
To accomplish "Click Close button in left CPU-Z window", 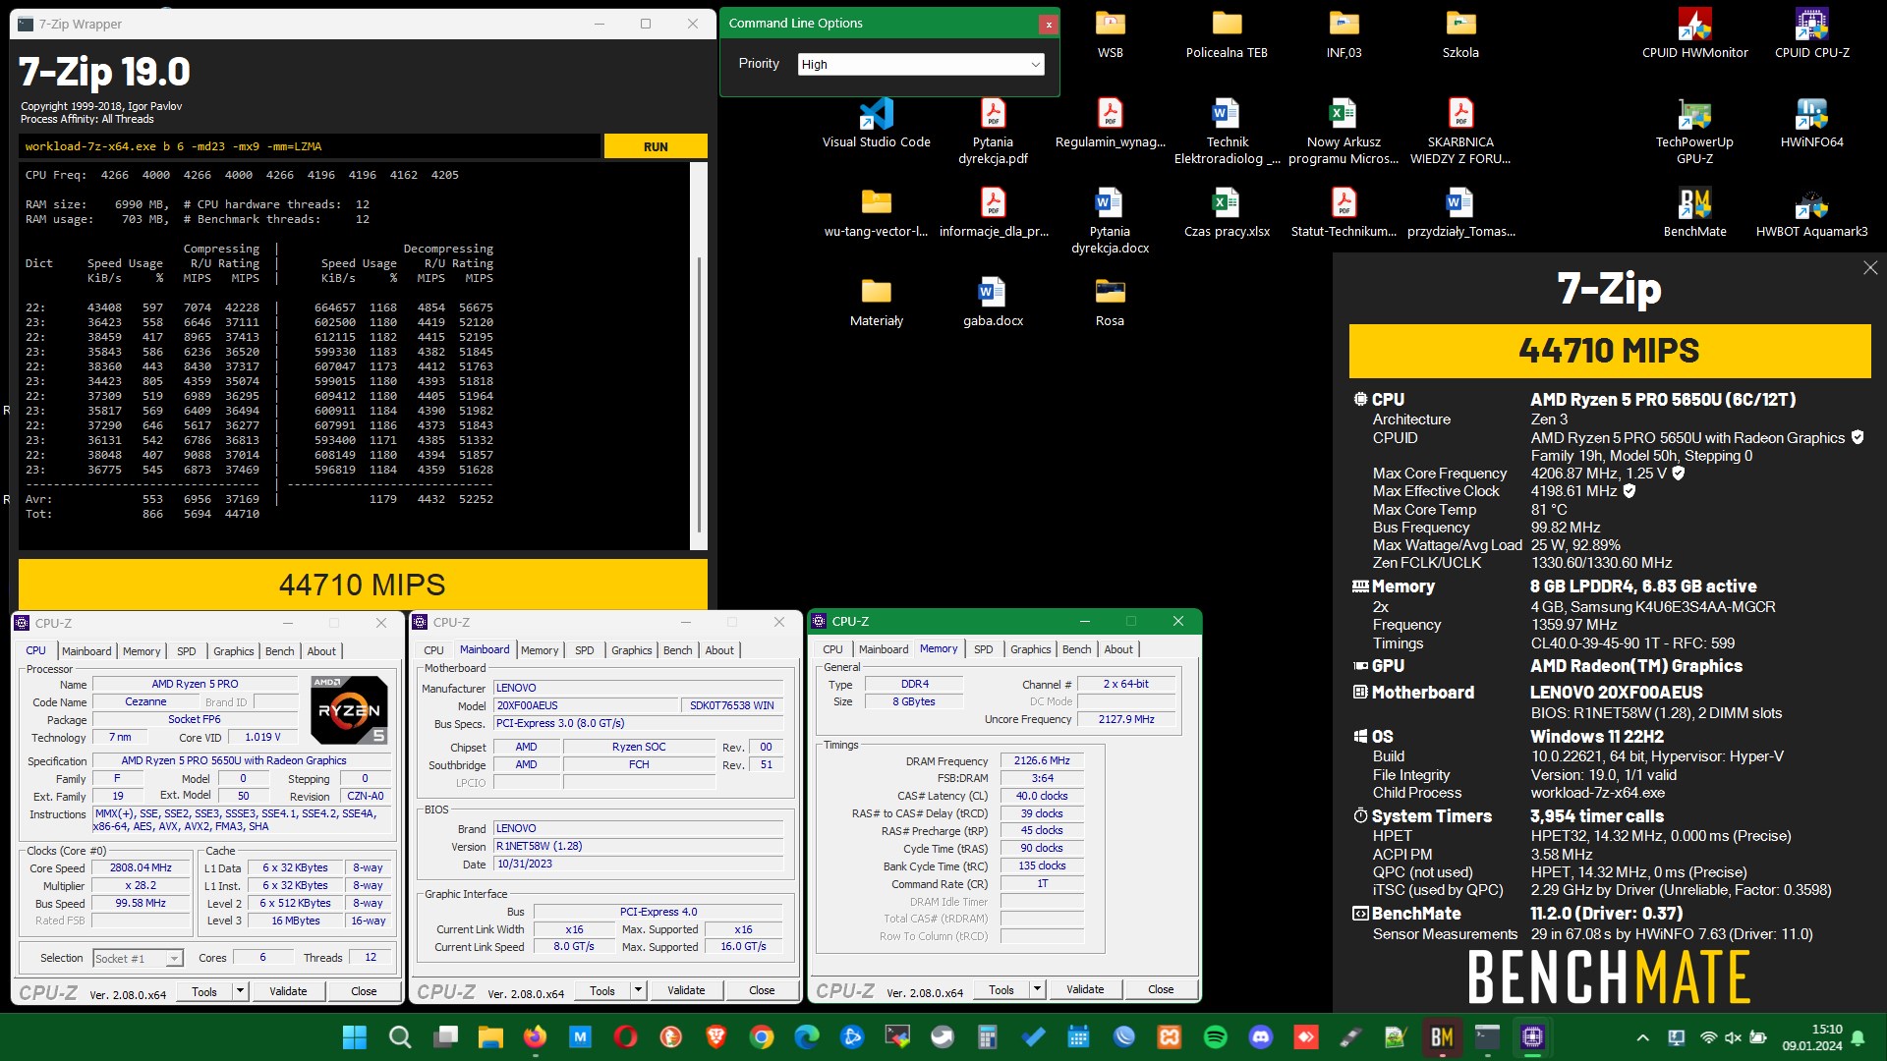I will pos(364,991).
